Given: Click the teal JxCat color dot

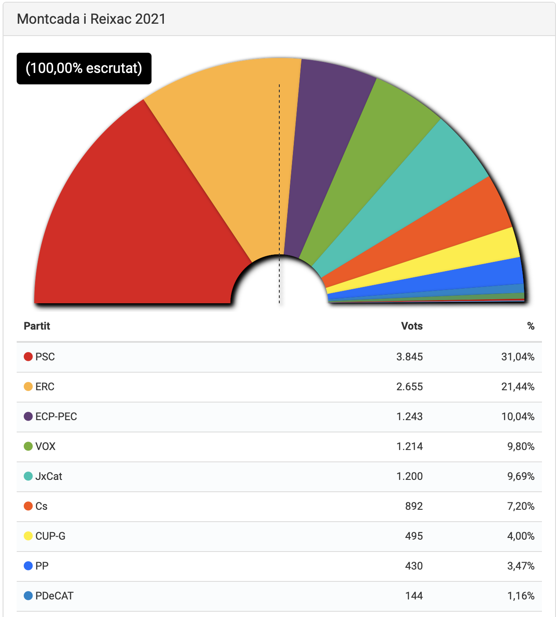Looking at the screenshot, I should coord(28,476).
